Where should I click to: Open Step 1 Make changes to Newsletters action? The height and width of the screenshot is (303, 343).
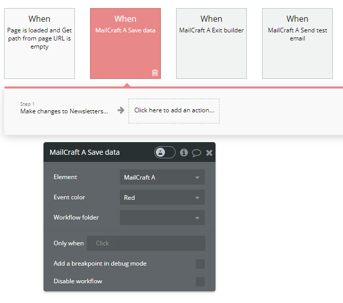tap(64, 108)
